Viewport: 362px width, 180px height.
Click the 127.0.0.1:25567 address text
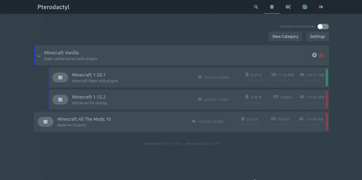pyautogui.click(x=217, y=99)
